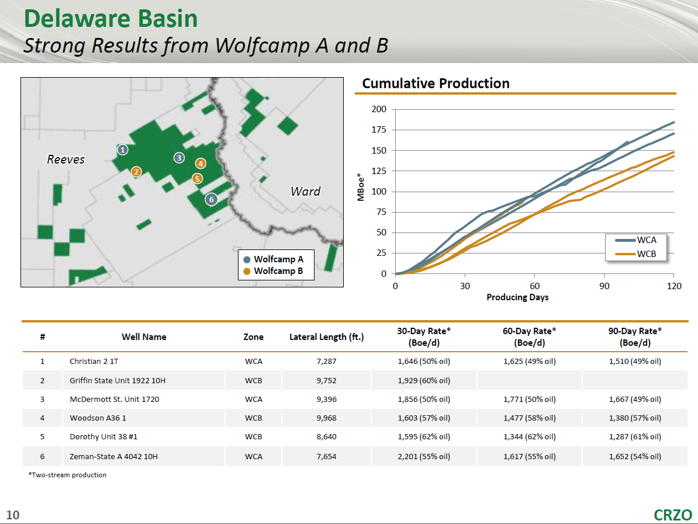Click map marker number 1 in Reeves
This screenshot has width=698, height=524.
coord(122,150)
